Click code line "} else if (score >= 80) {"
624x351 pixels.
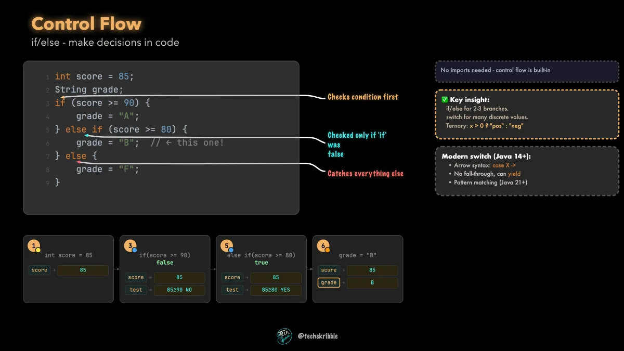tap(121, 129)
